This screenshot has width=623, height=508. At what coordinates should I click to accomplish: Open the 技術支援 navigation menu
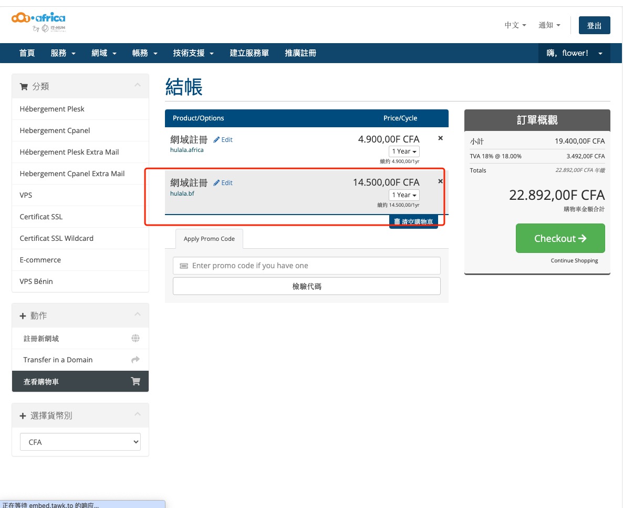click(x=193, y=53)
